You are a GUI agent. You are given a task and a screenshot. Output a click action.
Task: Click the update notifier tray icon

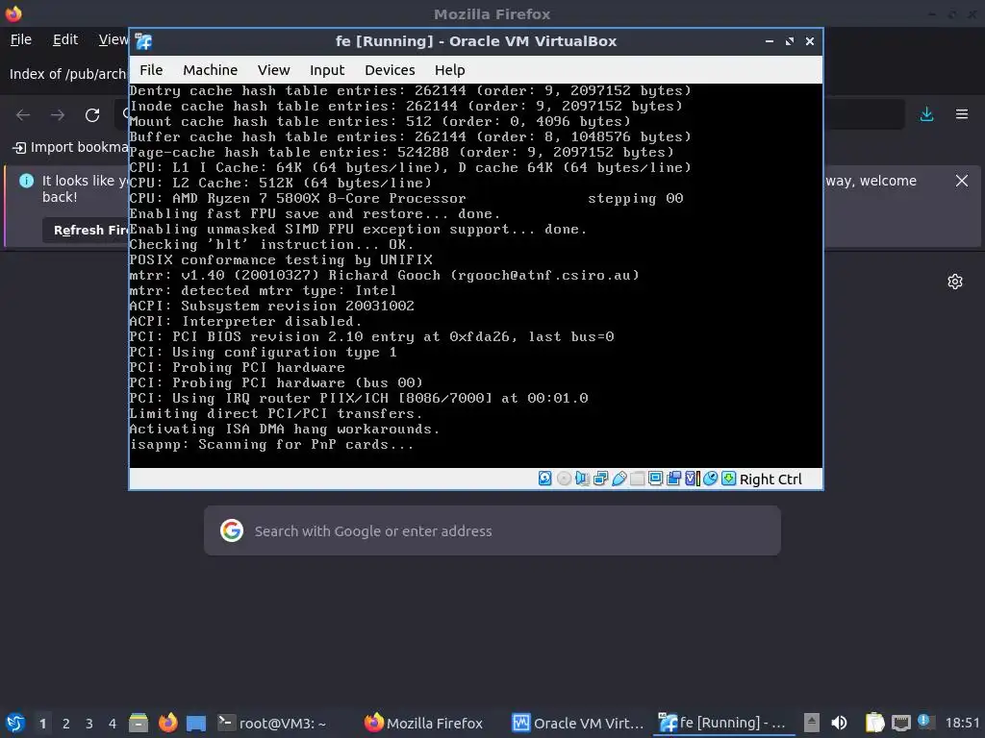[x=925, y=722]
